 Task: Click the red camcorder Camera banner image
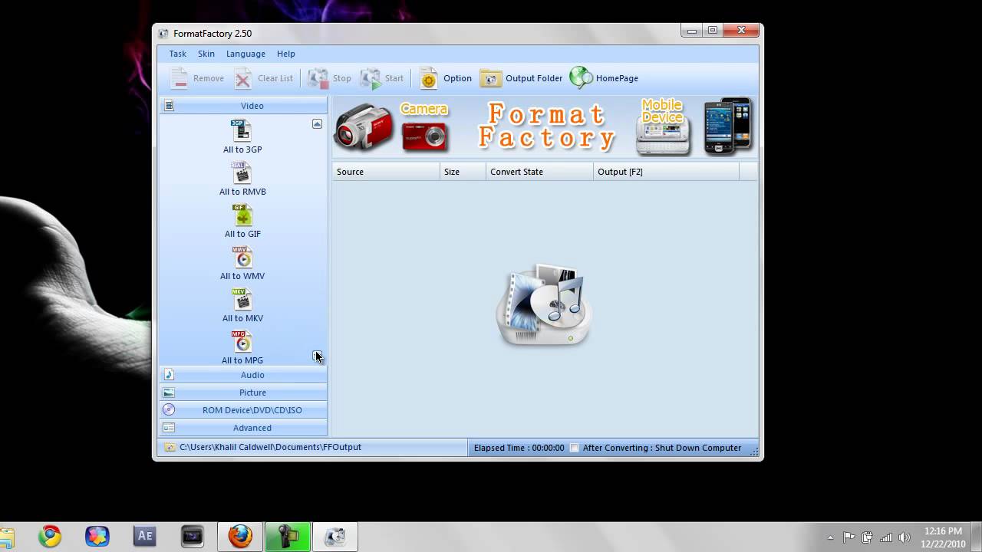pyautogui.click(x=364, y=127)
